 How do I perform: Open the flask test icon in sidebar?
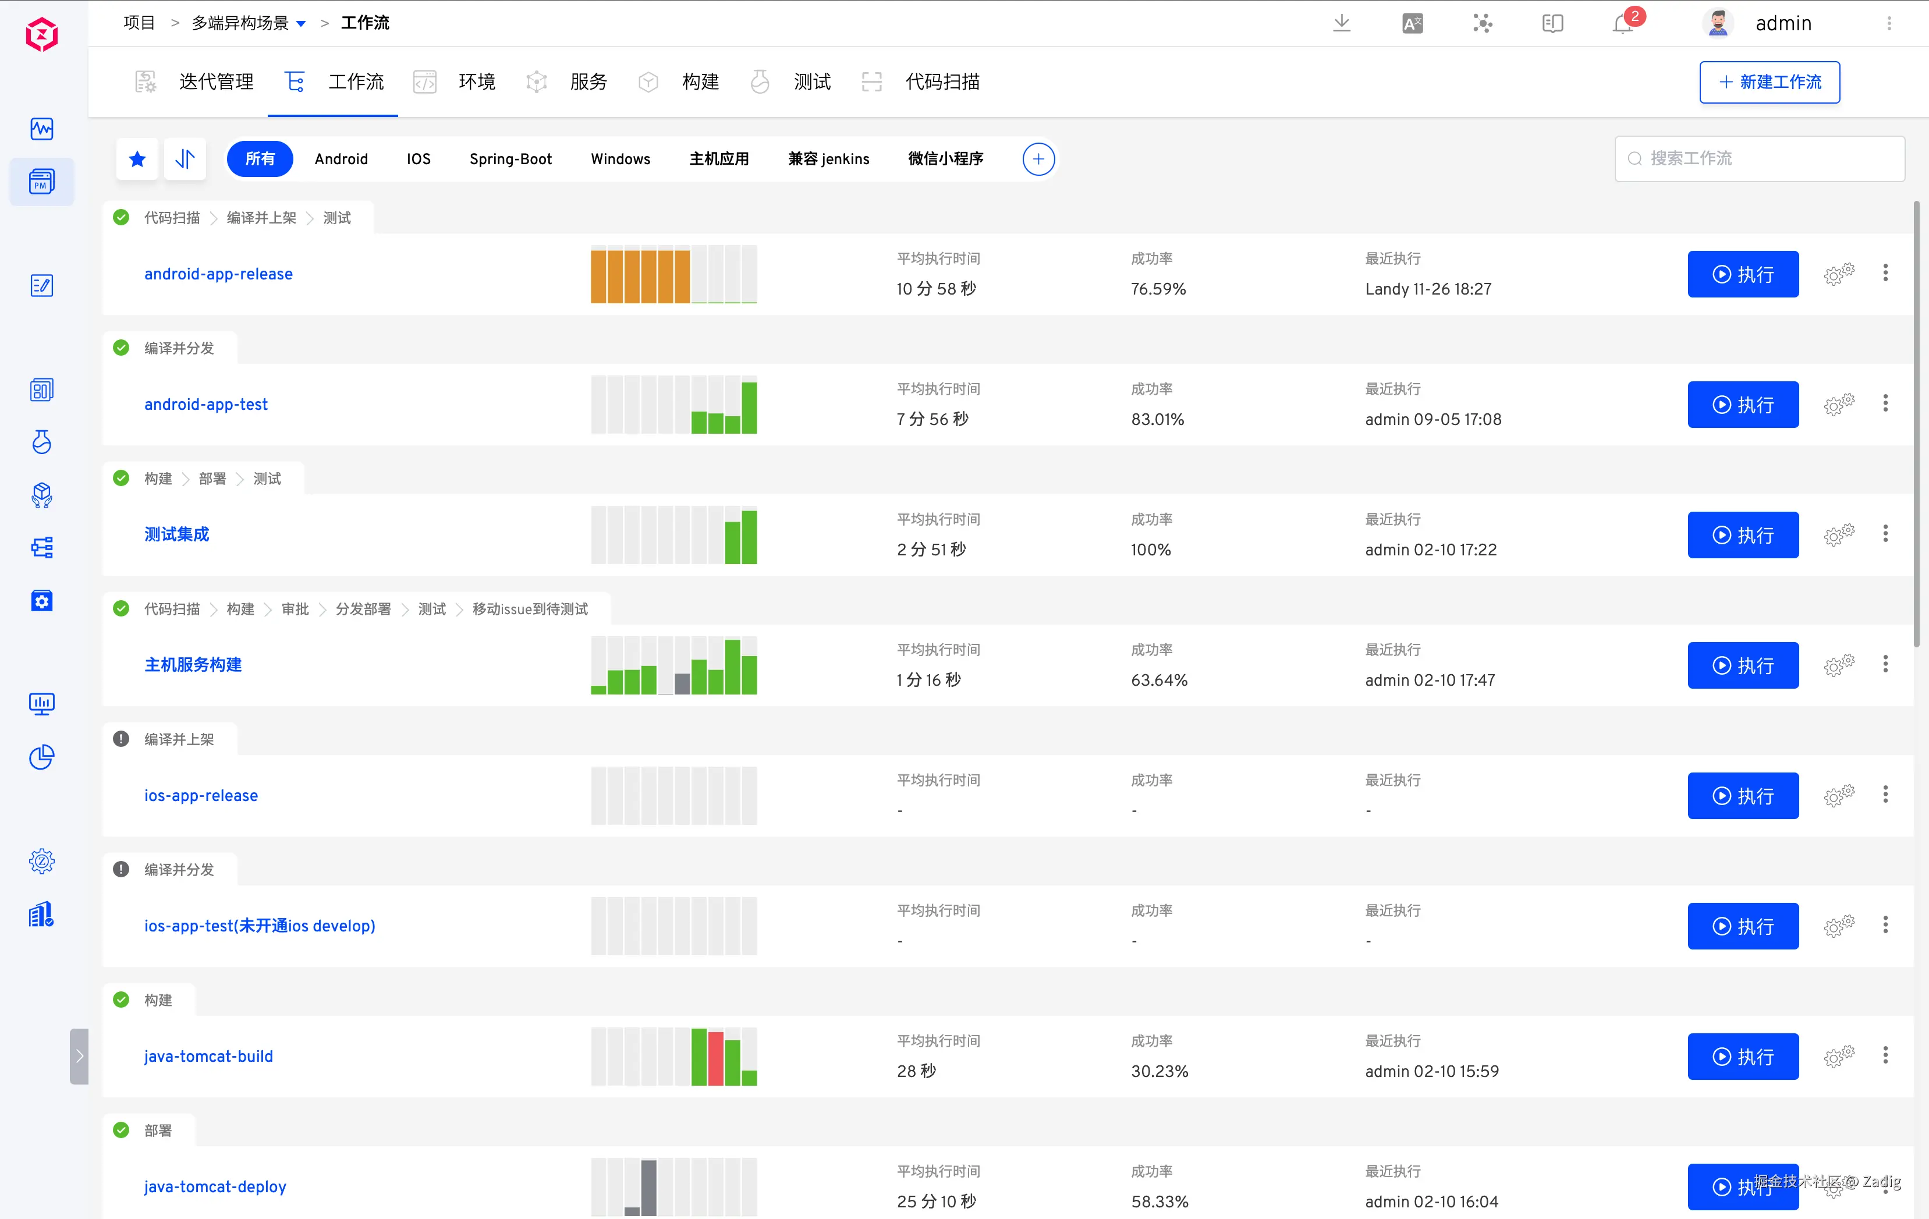pos(42,442)
